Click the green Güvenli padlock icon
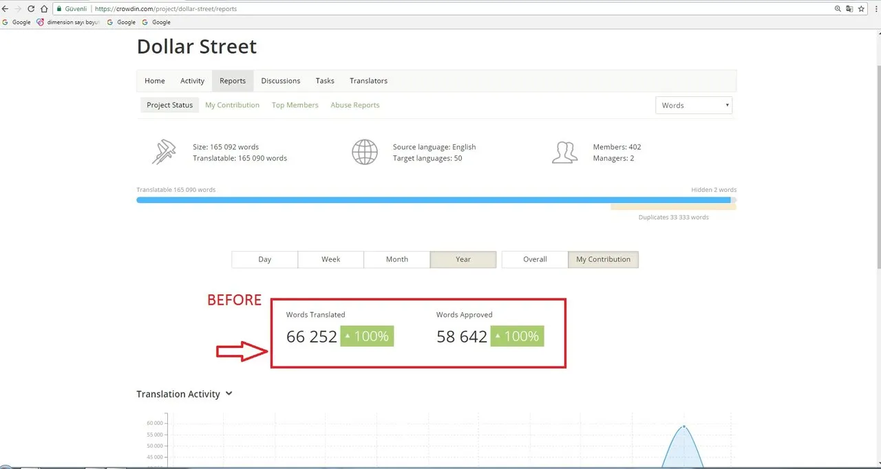Screen dimensions: 881x469 click(60, 9)
